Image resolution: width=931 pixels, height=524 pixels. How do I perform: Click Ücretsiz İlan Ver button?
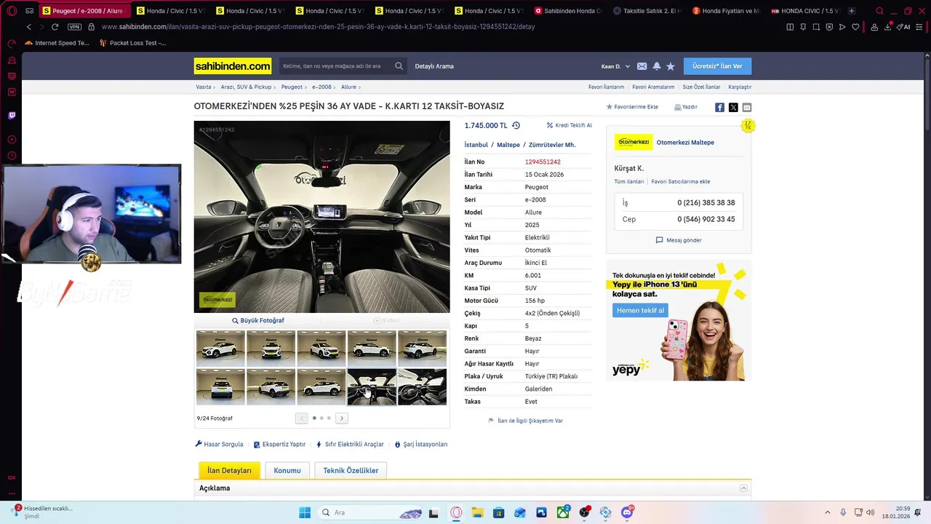tap(717, 66)
